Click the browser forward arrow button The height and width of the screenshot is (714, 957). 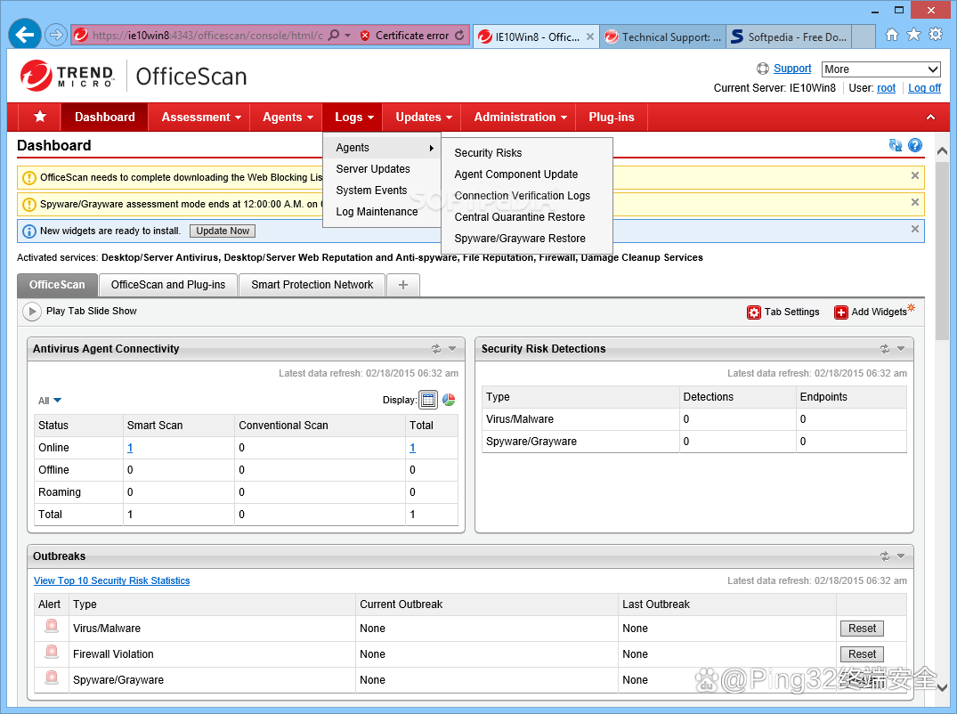pos(55,35)
